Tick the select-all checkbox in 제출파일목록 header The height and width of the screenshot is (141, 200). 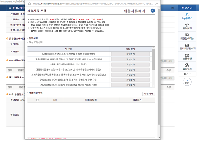click(37, 100)
